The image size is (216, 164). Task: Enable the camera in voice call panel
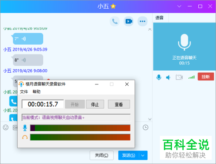[x=179, y=77]
